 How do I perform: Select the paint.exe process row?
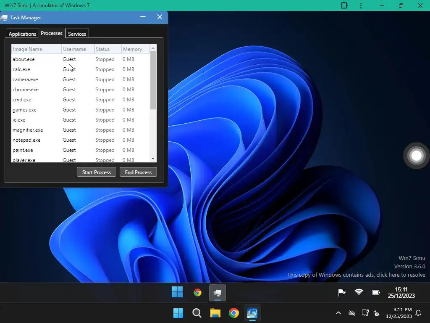click(x=81, y=150)
